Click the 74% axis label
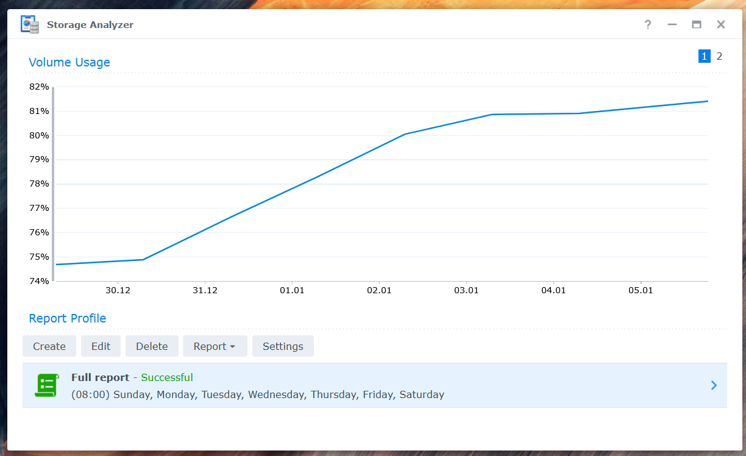Image resolution: width=746 pixels, height=456 pixels. pyautogui.click(x=39, y=281)
